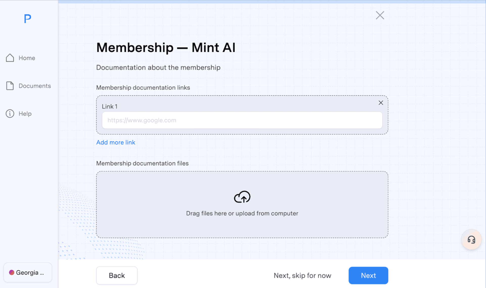Go to Home in sidebar
The image size is (486, 288).
point(27,58)
